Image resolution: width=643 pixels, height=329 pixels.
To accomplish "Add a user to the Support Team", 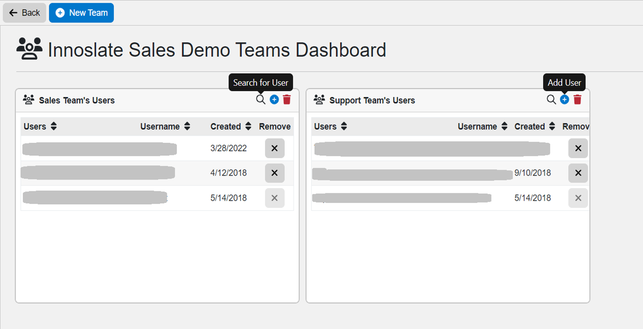I will [x=565, y=100].
